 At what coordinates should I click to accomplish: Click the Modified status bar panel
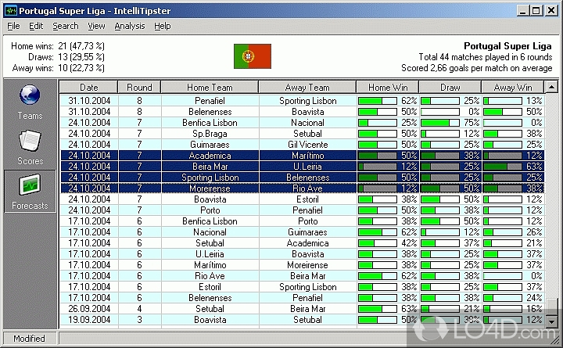click(x=30, y=339)
